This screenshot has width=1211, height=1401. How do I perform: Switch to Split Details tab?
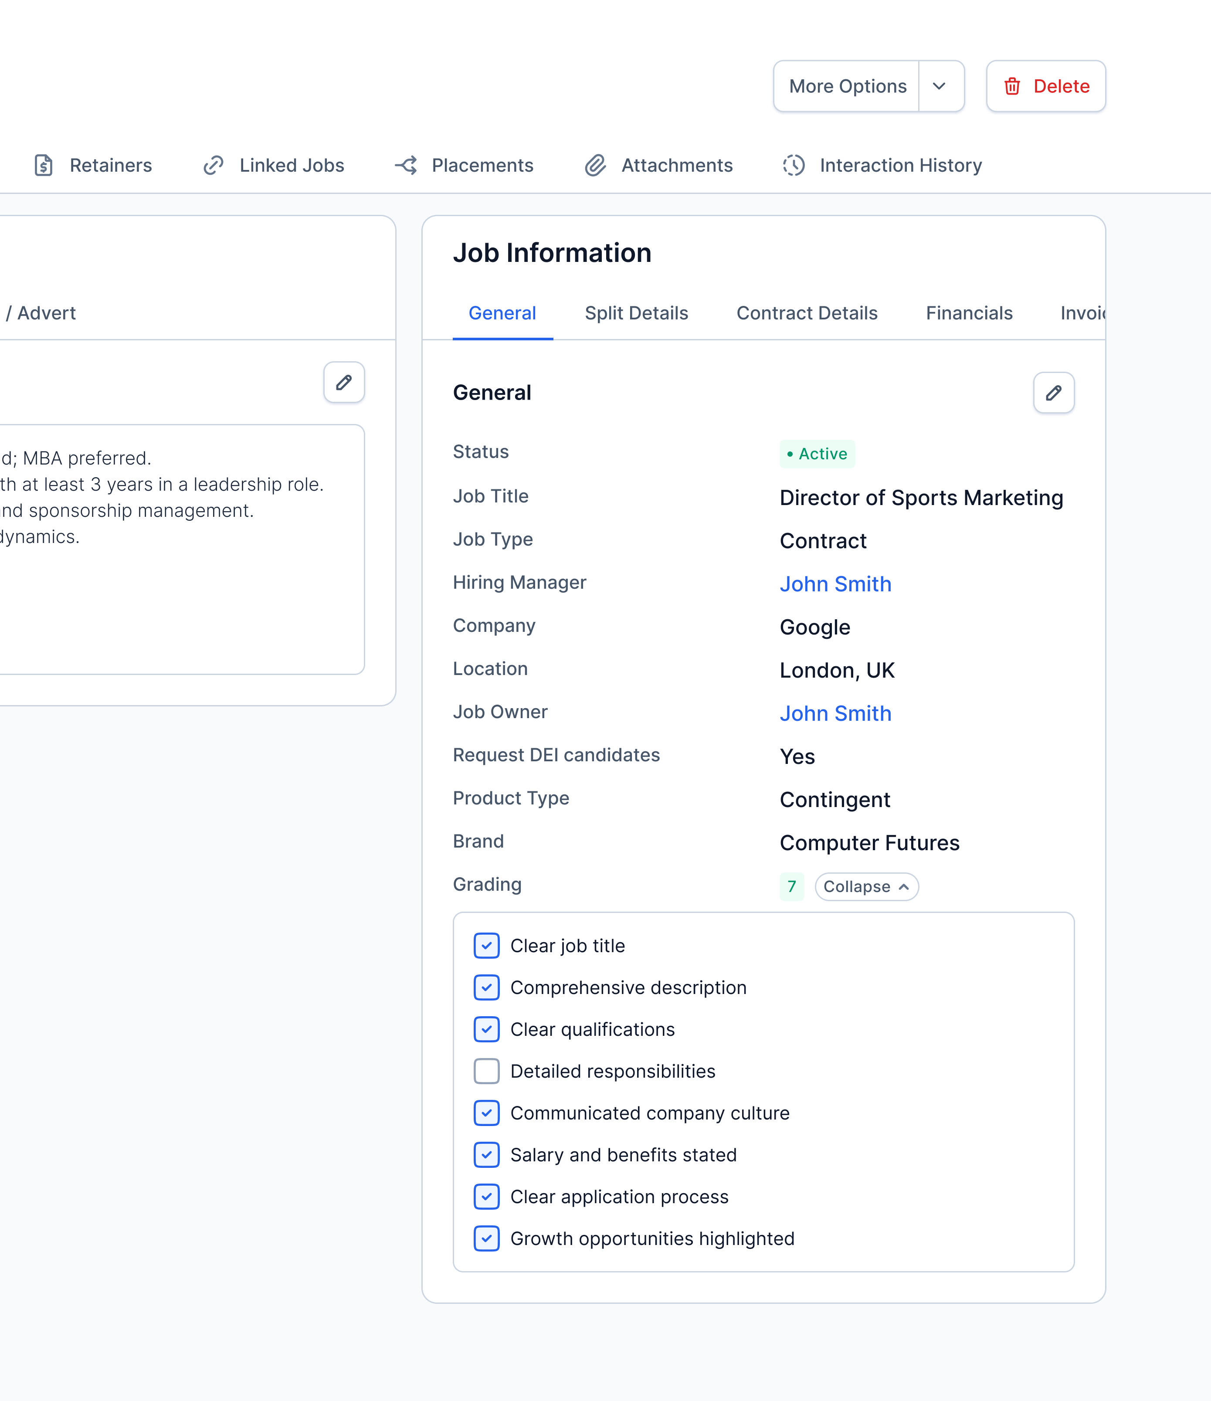click(x=636, y=313)
